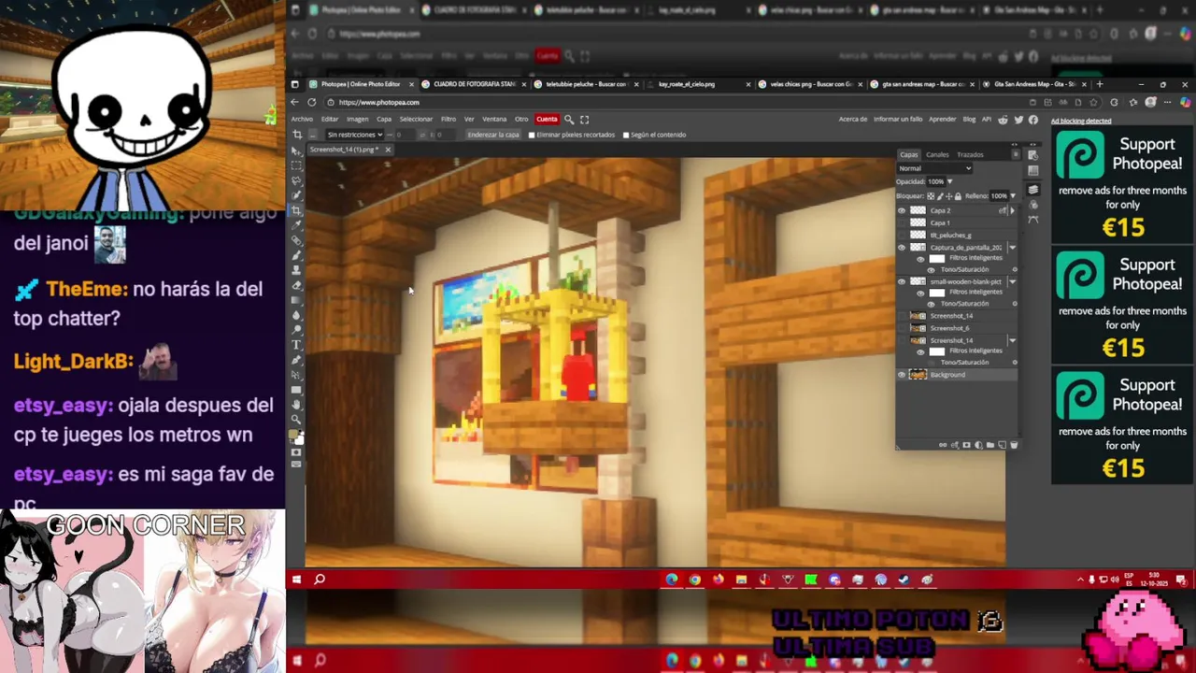Select the Blur tool
The width and height of the screenshot is (1196, 673).
point(297,316)
